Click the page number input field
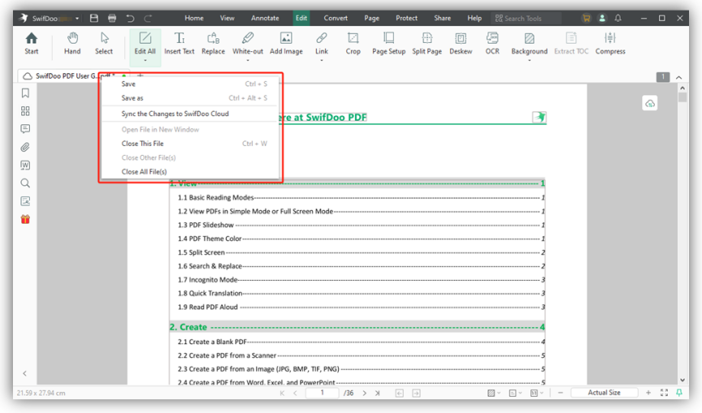 (322, 393)
